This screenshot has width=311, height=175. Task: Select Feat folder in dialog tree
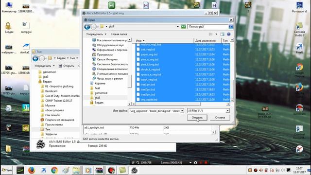pyautogui.click(x=95, y=88)
